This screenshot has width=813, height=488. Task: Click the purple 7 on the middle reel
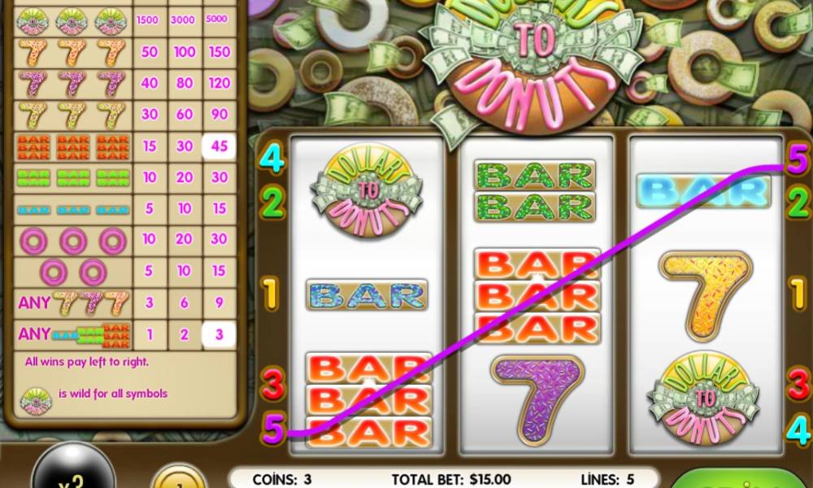tap(537, 399)
